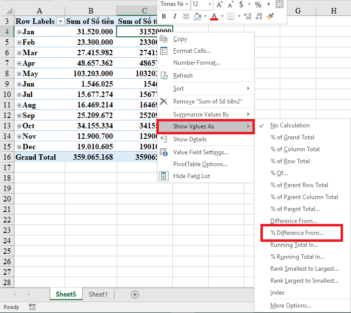351x313 pixels.
Task: Click the Format Painter brush icon
Action: coord(270,16)
